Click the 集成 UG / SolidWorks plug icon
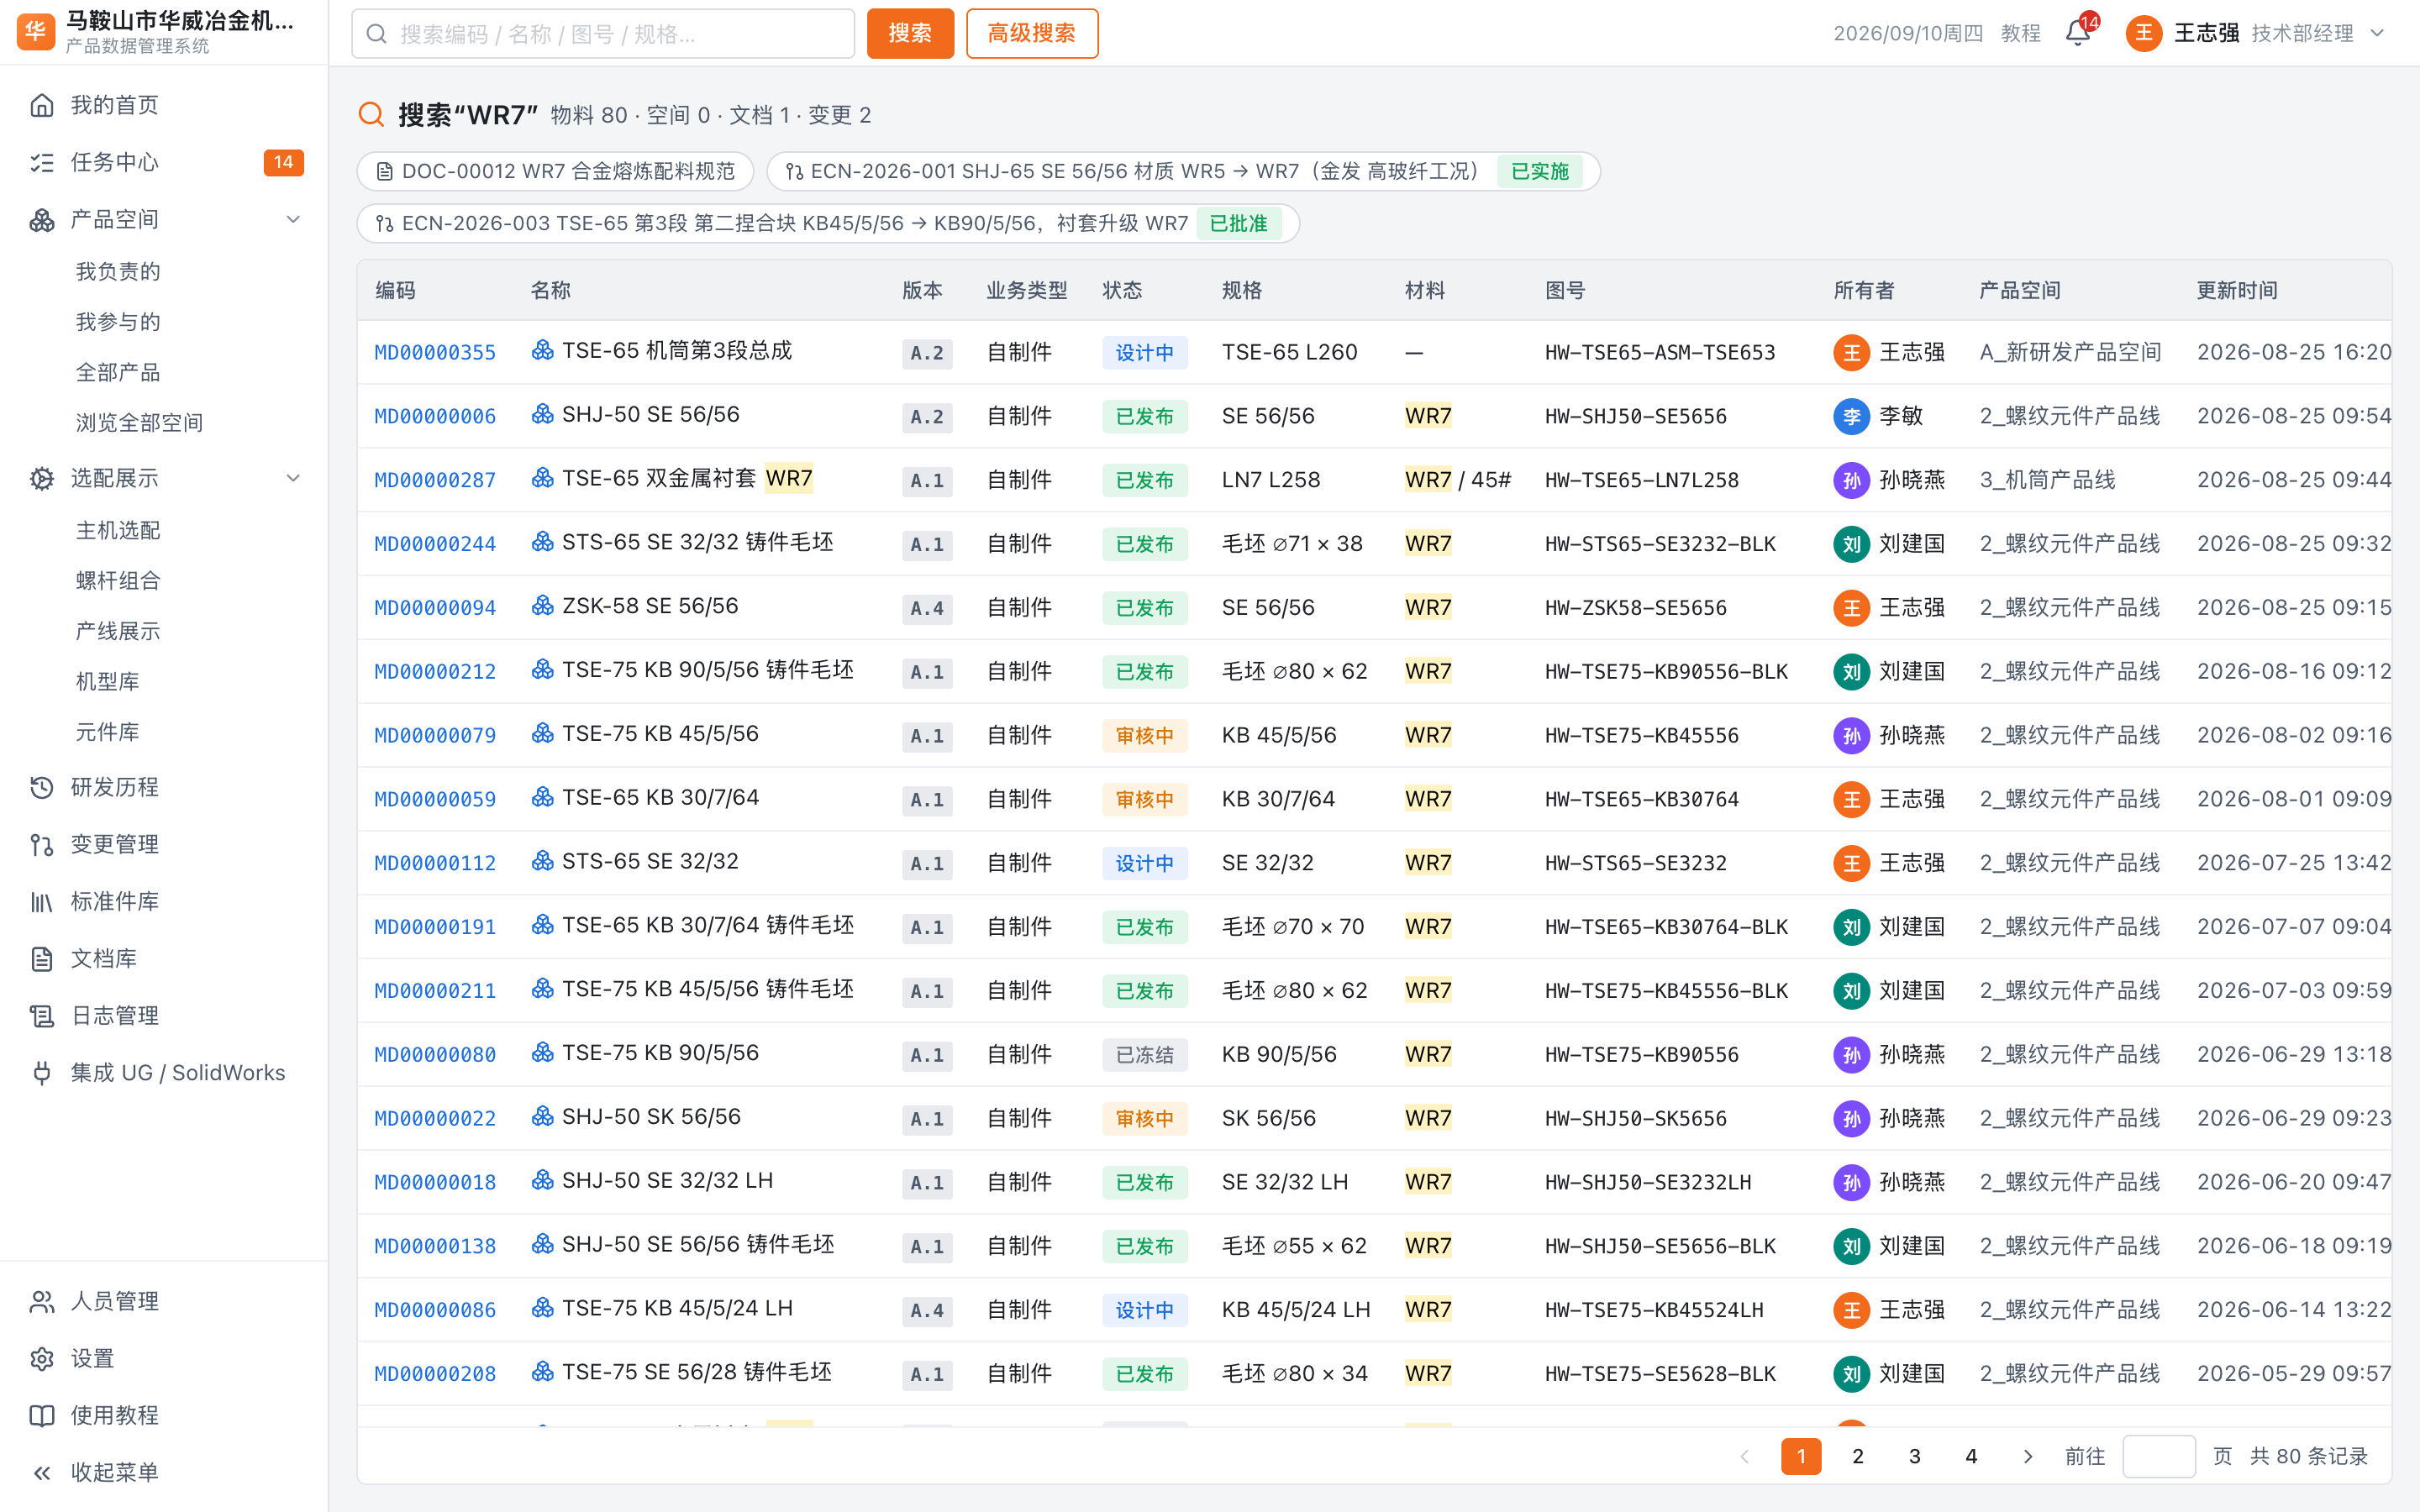This screenshot has height=1512, width=2420. tap(42, 1072)
